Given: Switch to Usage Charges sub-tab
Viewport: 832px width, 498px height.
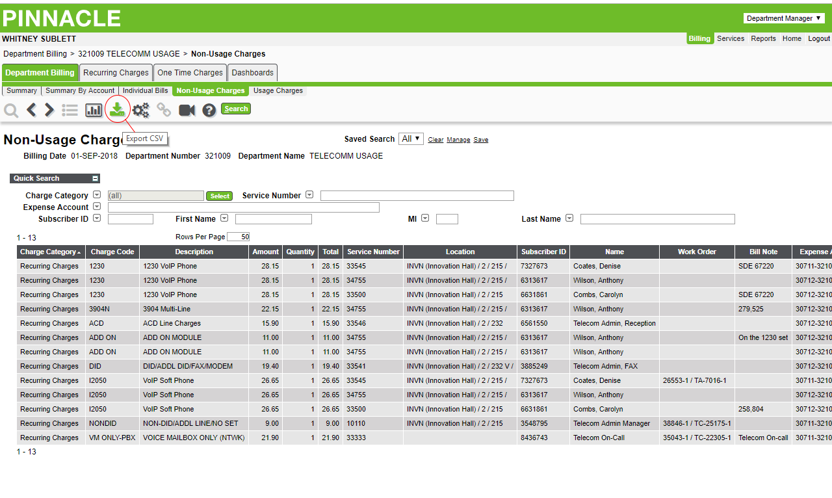Looking at the screenshot, I should (278, 90).
